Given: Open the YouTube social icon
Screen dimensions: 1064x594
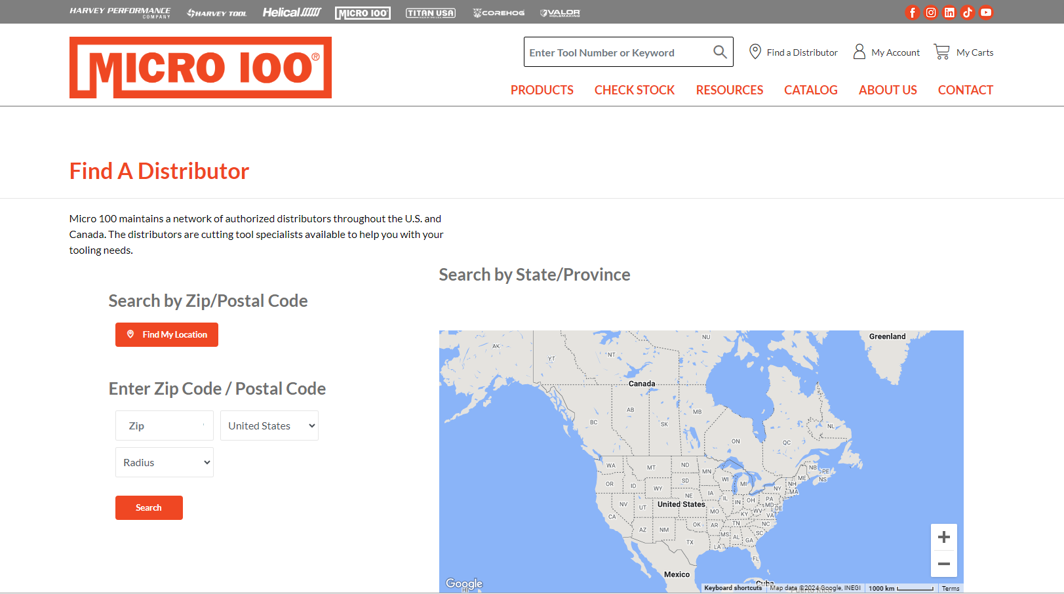Looking at the screenshot, I should click(985, 12).
